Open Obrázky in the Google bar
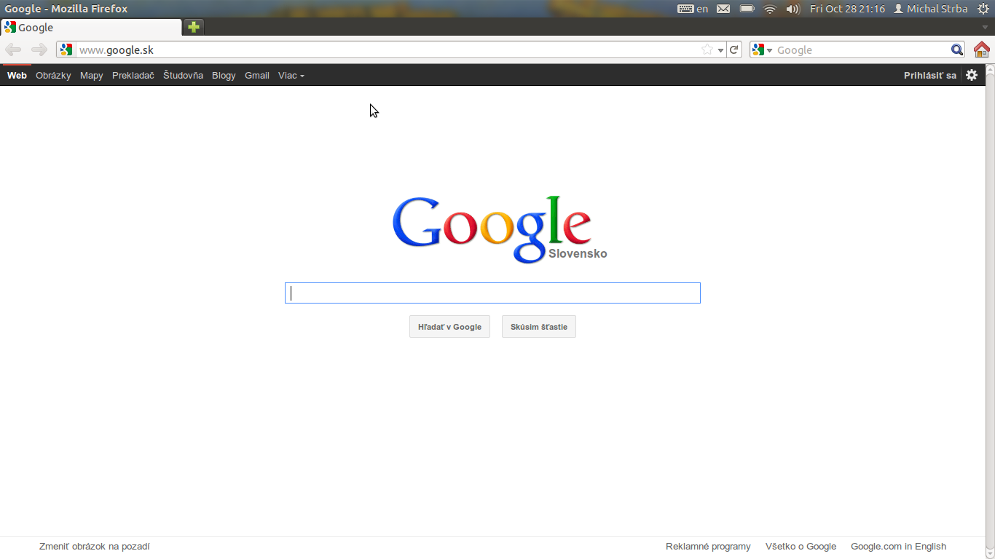The width and height of the screenshot is (995, 559). 53,75
